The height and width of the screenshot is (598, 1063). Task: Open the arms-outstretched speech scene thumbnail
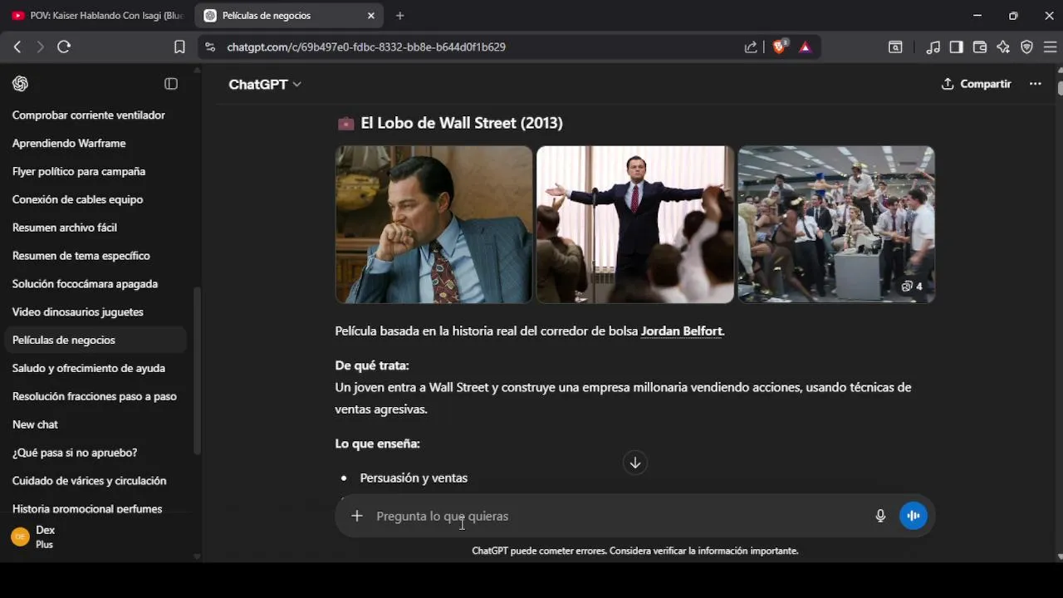pyautogui.click(x=635, y=224)
